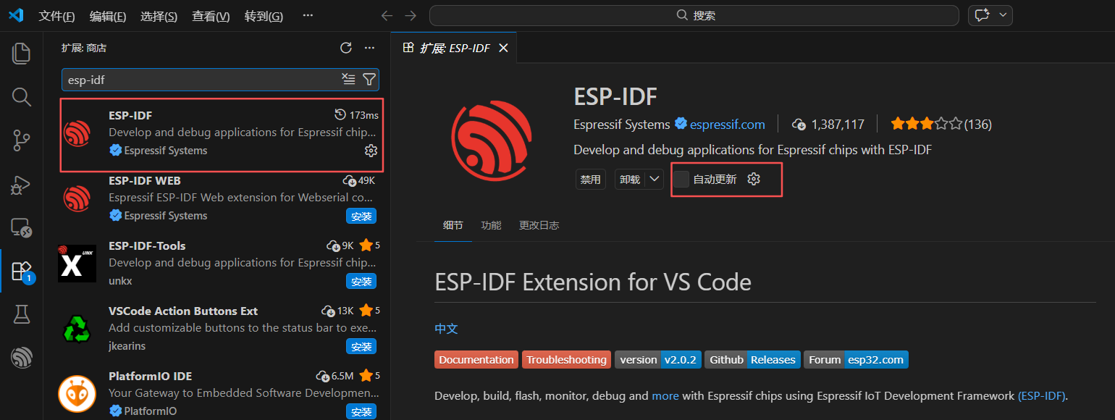The image size is (1115, 420).
Task: Open the Search view in activity bar
Action: click(22, 97)
